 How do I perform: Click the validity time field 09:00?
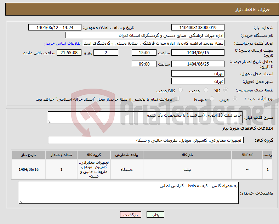pyautogui.click(x=144, y=64)
